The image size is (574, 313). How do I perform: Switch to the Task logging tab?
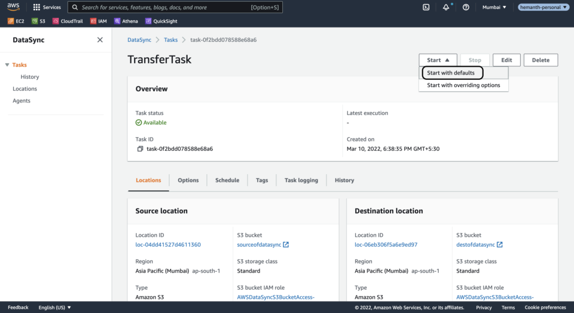click(301, 180)
